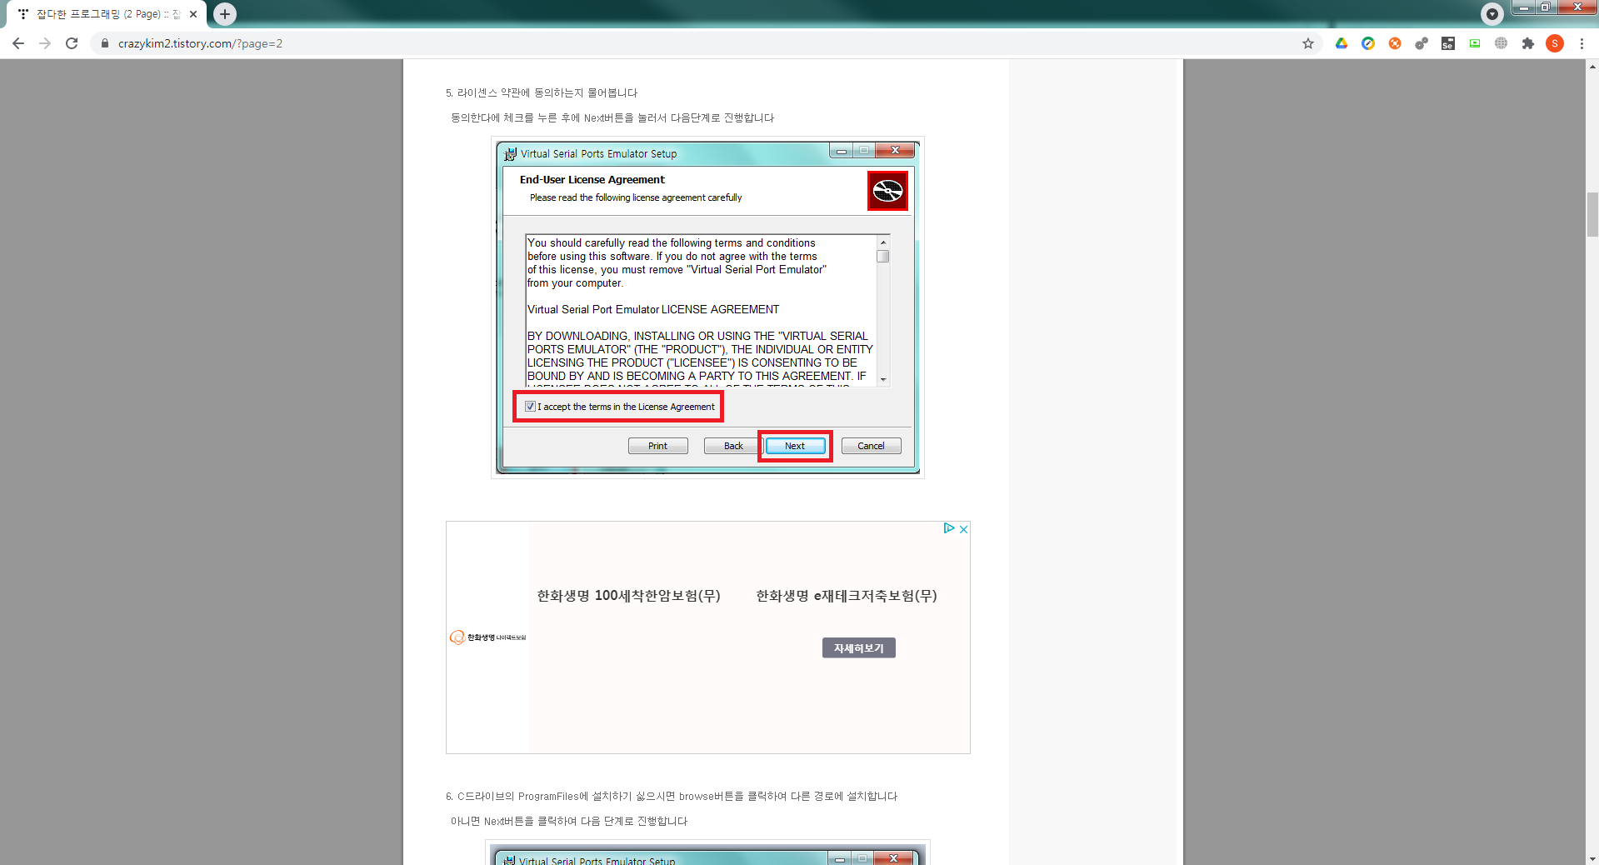Image resolution: width=1599 pixels, height=865 pixels.
Task: Open the Extensions puzzle menu
Action: (x=1528, y=43)
